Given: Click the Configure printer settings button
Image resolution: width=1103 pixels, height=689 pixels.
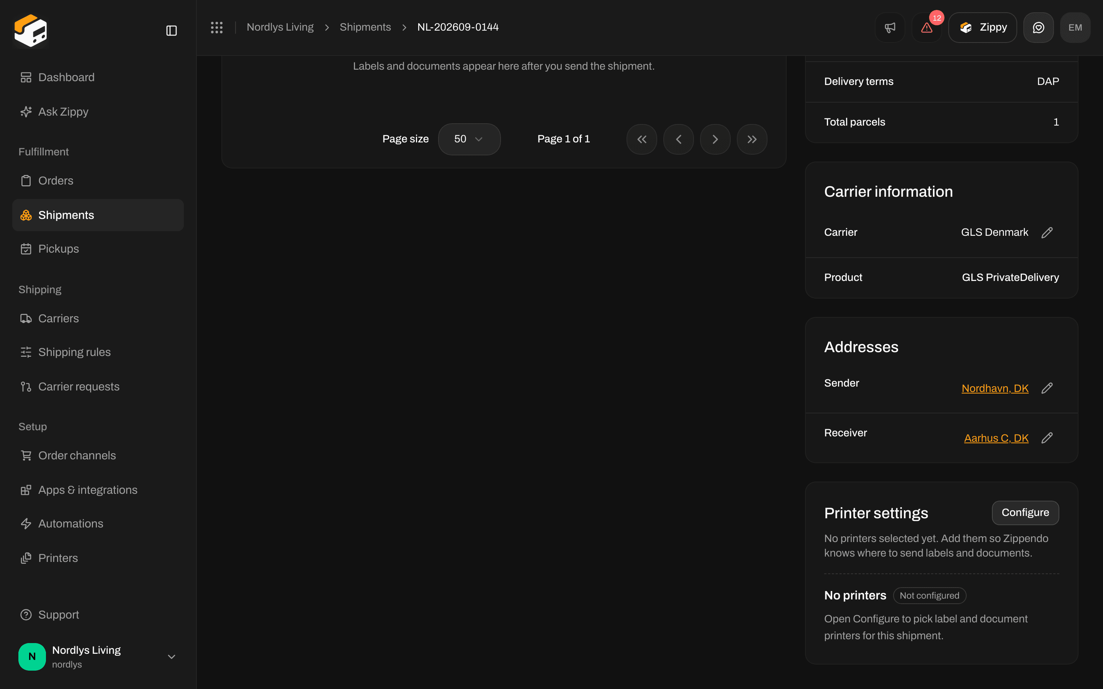Looking at the screenshot, I should pos(1025,513).
